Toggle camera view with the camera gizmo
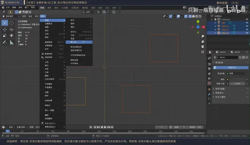250x145 pixels. (x=203, y=47)
